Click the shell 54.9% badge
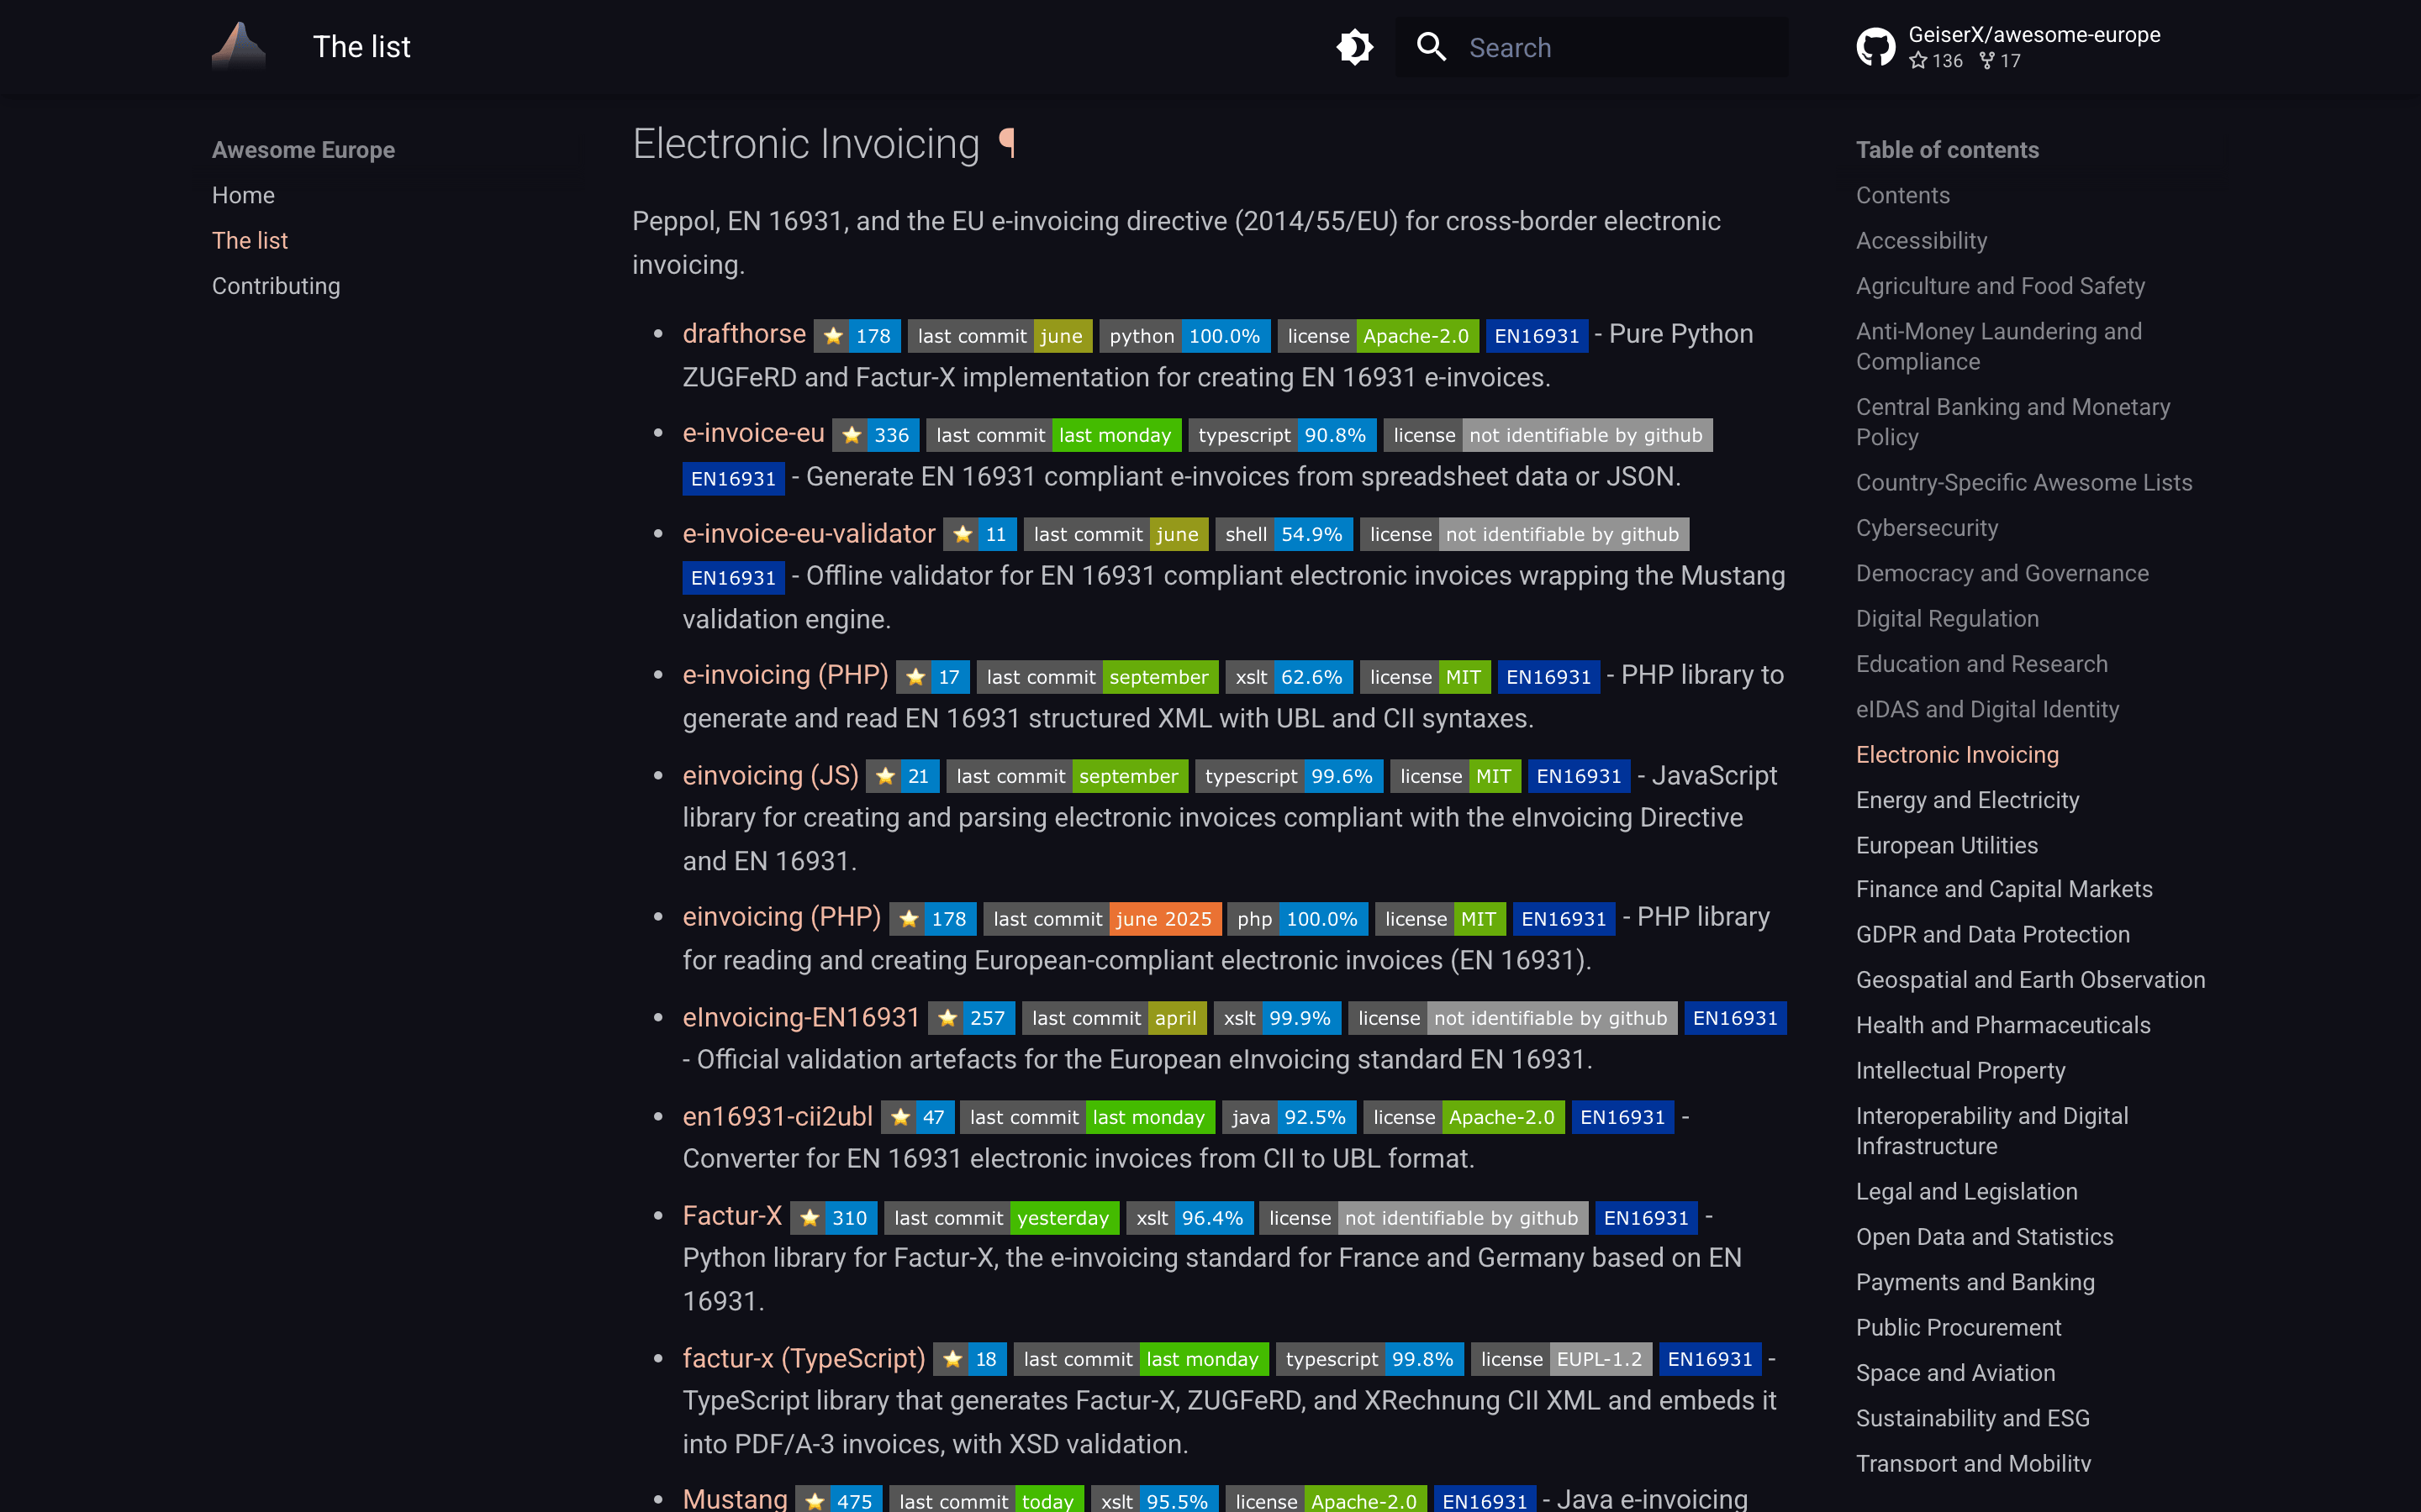 [1284, 534]
